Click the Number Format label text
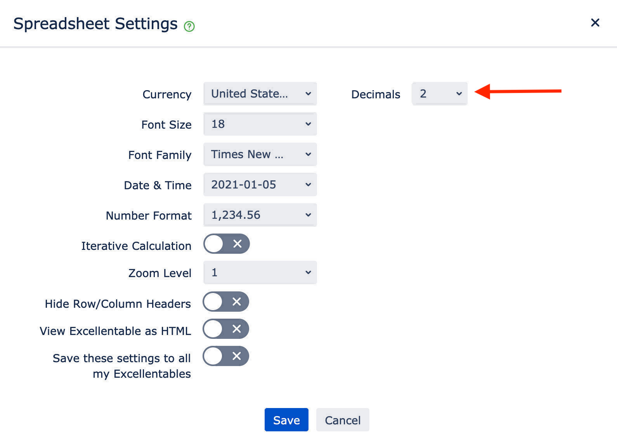Viewport: 617px width, 443px height. pyautogui.click(x=149, y=216)
